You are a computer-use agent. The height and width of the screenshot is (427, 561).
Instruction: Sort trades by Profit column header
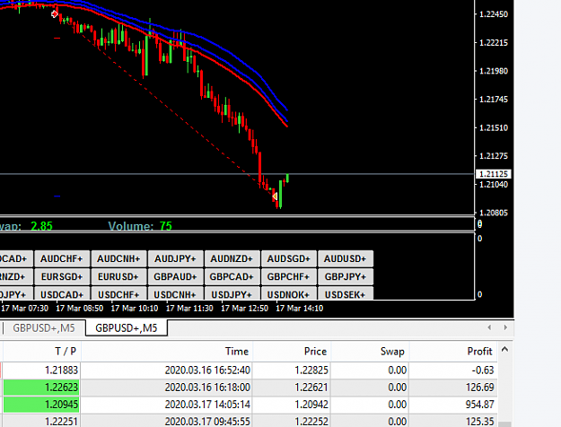pyautogui.click(x=453, y=351)
